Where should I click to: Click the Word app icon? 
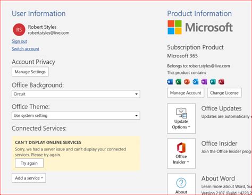tap(170, 82)
